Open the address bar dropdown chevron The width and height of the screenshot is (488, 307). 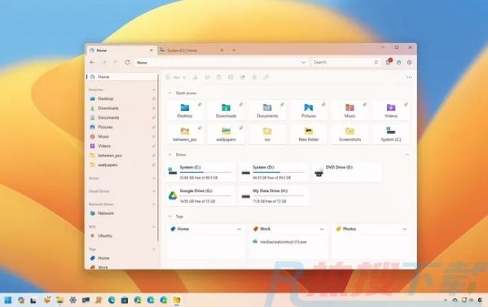303,63
